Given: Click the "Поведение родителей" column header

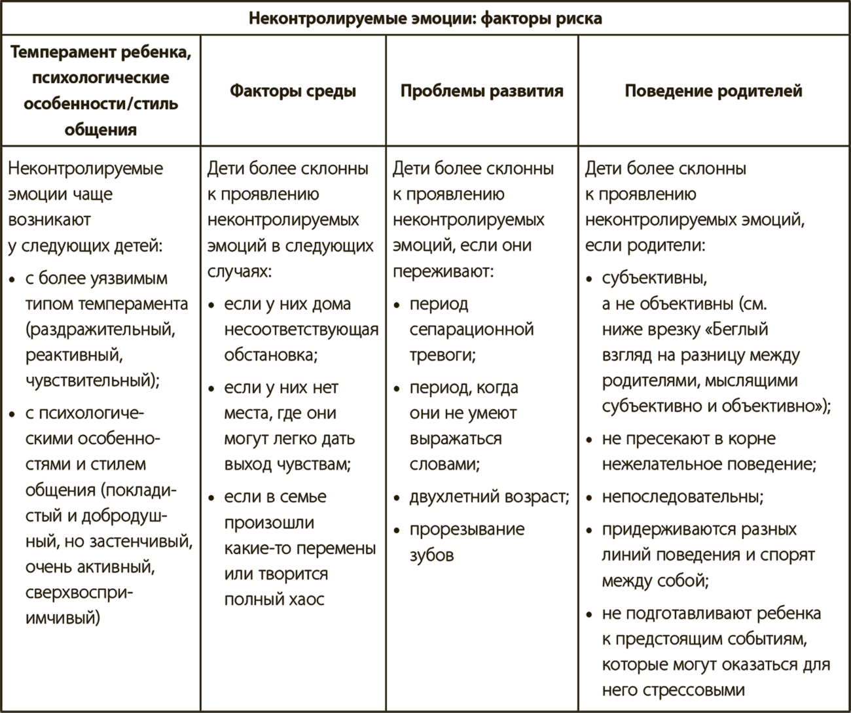Looking at the screenshot, I should point(713,91).
